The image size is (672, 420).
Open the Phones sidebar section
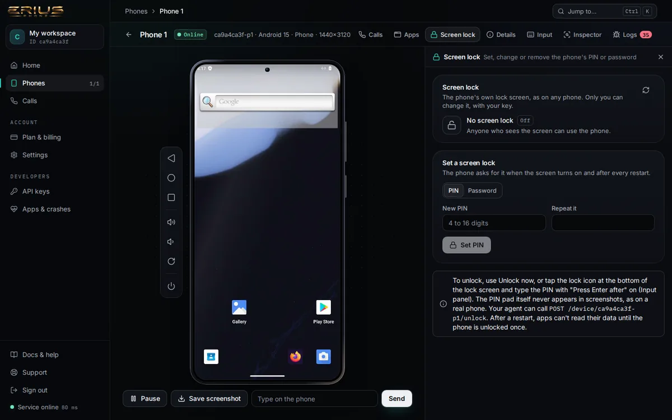pyautogui.click(x=55, y=83)
